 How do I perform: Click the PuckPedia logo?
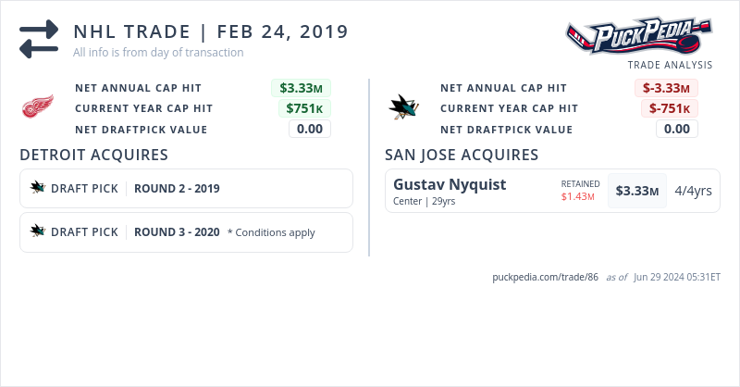pyautogui.click(x=639, y=37)
